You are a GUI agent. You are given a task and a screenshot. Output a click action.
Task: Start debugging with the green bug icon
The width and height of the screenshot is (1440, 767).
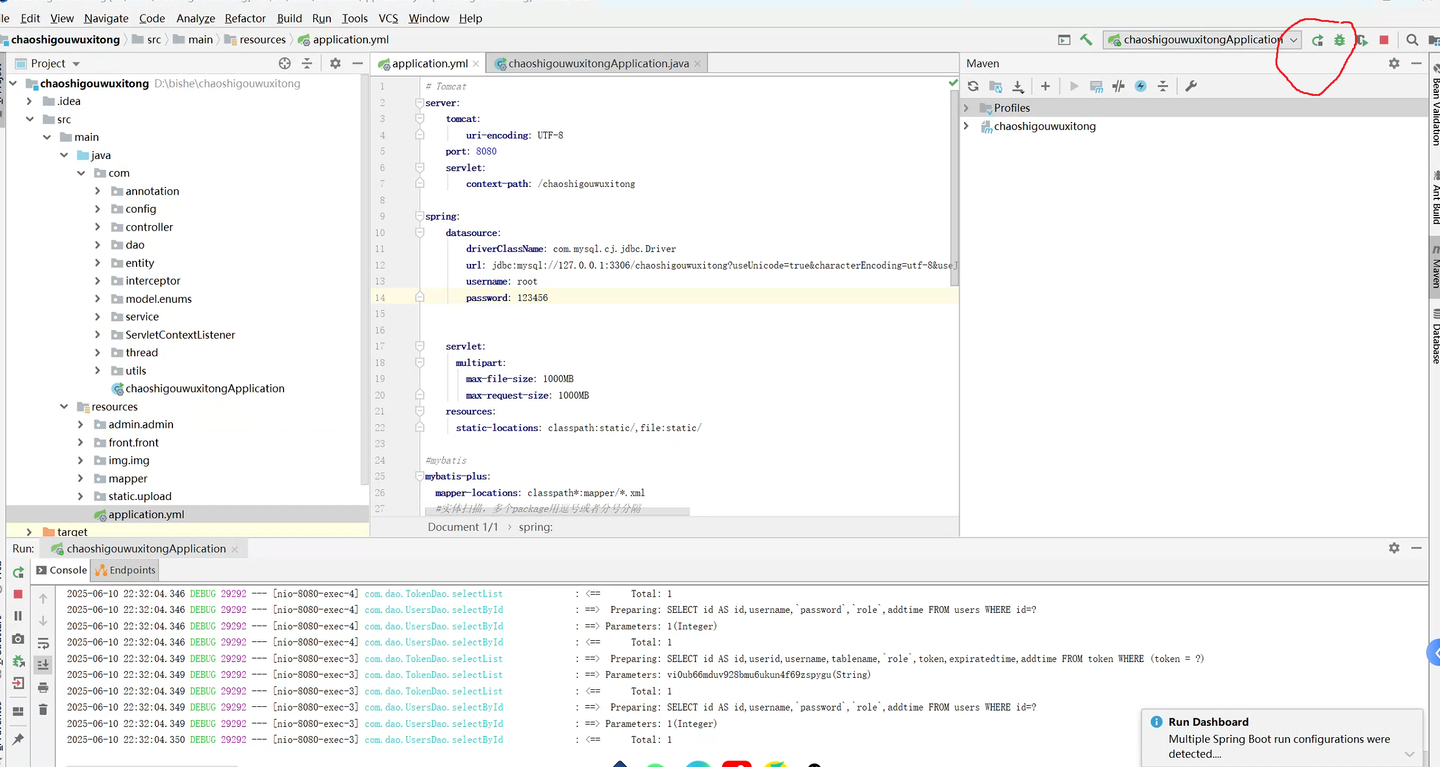(x=1340, y=40)
